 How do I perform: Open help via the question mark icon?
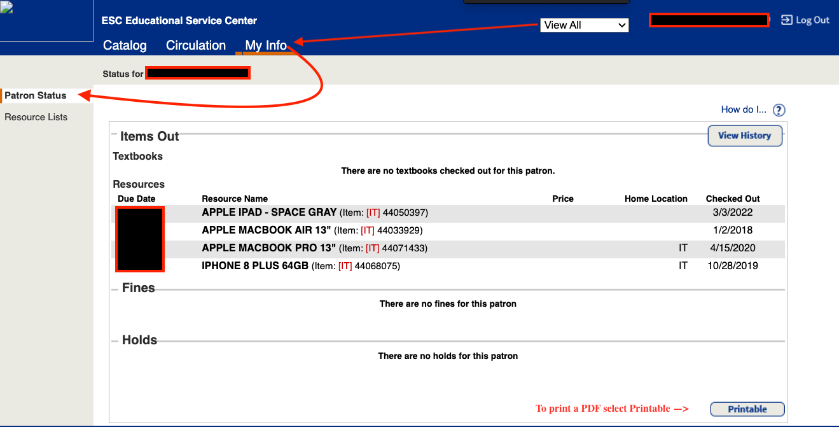pos(779,110)
